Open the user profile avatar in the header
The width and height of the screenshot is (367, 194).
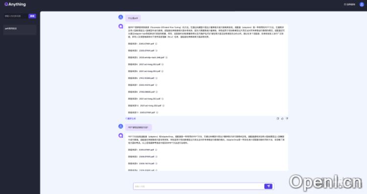pyautogui.click(x=362, y=4)
